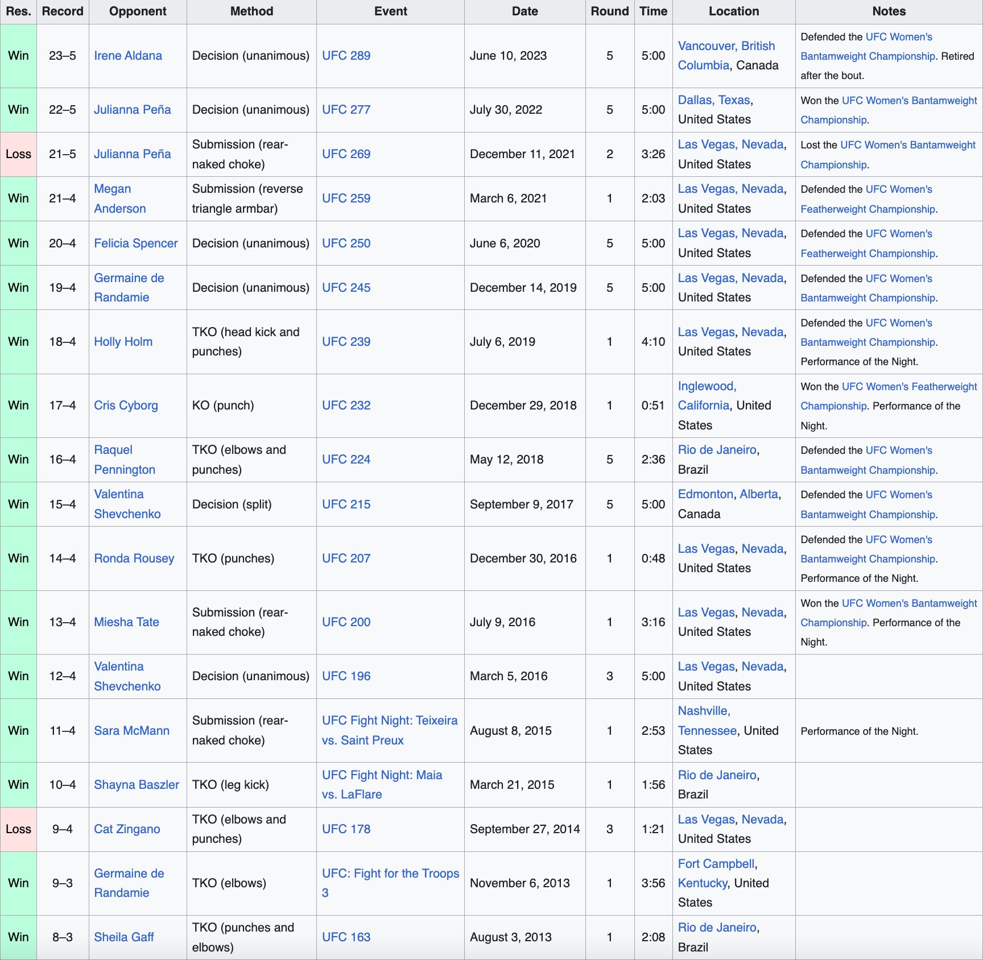Open UFC: Fight for the Troops 3 link
The image size is (983, 960).
(x=390, y=874)
